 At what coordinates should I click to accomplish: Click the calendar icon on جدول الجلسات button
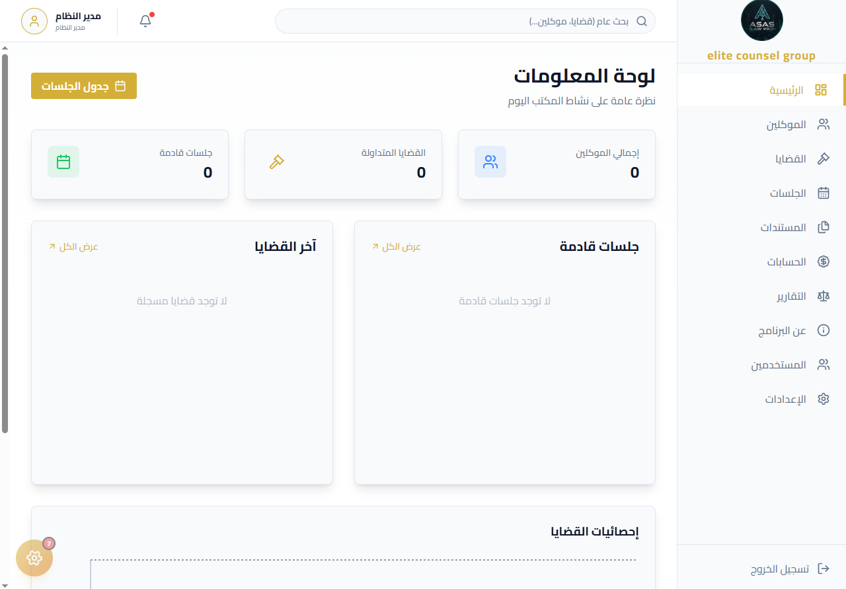click(120, 86)
